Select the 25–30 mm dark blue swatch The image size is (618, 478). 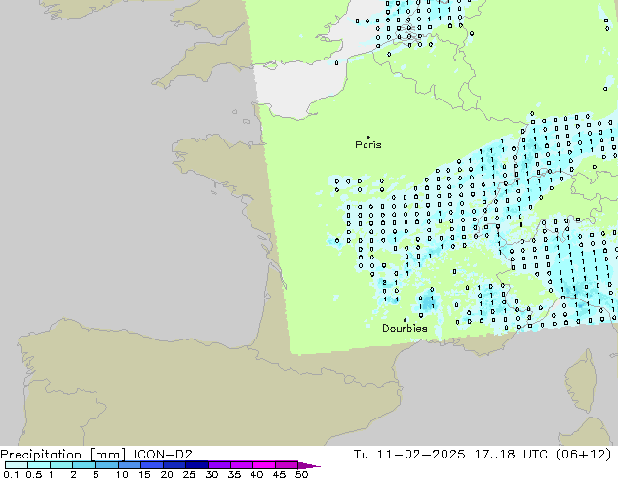197,465
